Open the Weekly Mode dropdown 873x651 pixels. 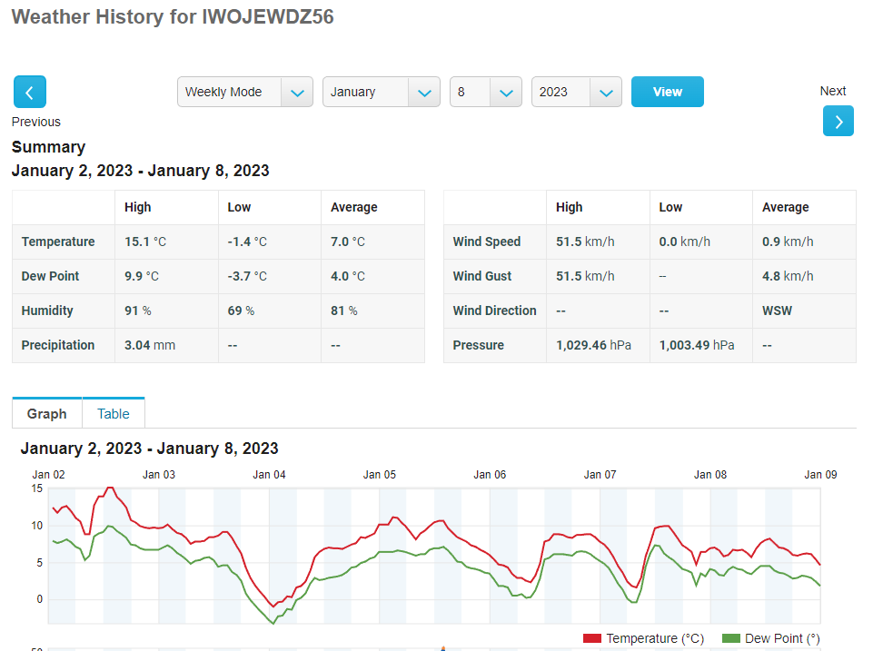[x=244, y=92]
